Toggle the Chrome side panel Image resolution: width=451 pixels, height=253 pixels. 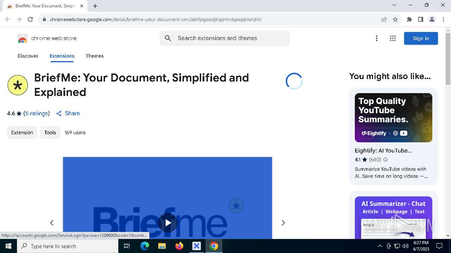click(421, 19)
